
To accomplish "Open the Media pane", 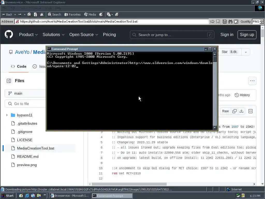I will click(x=90, y=15).
